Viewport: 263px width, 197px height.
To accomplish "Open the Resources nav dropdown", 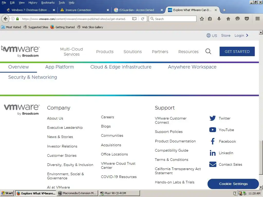I will coord(188,52).
